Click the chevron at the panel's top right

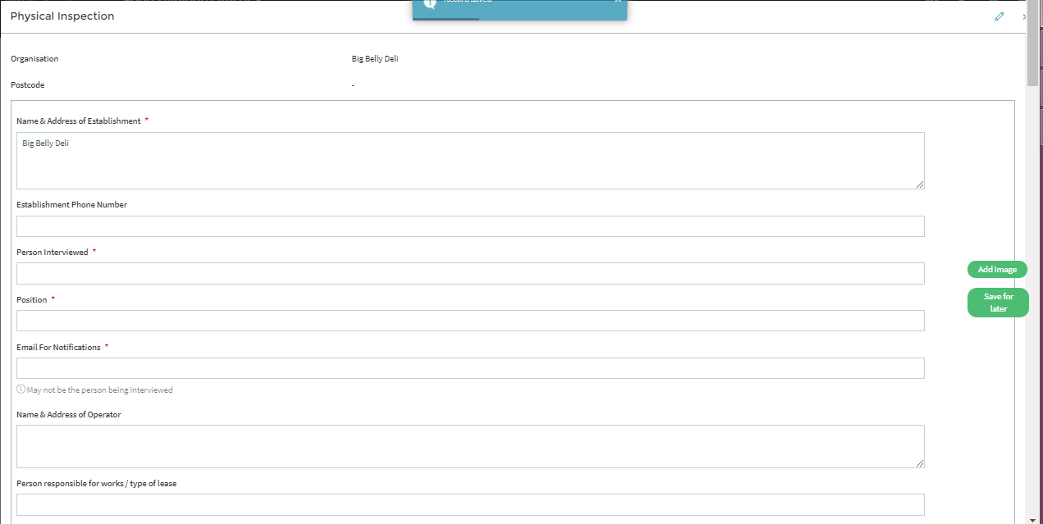(1023, 16)
